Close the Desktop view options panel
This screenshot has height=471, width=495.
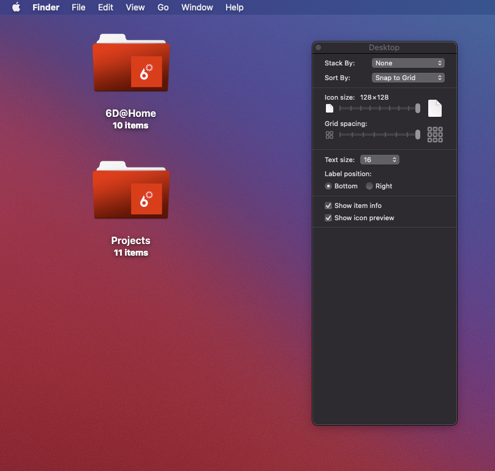[318, 47]
